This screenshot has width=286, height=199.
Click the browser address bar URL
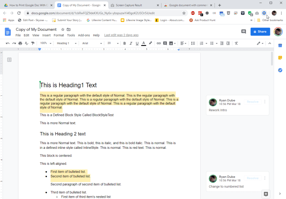pyautogui.click(x=93, y=13)
